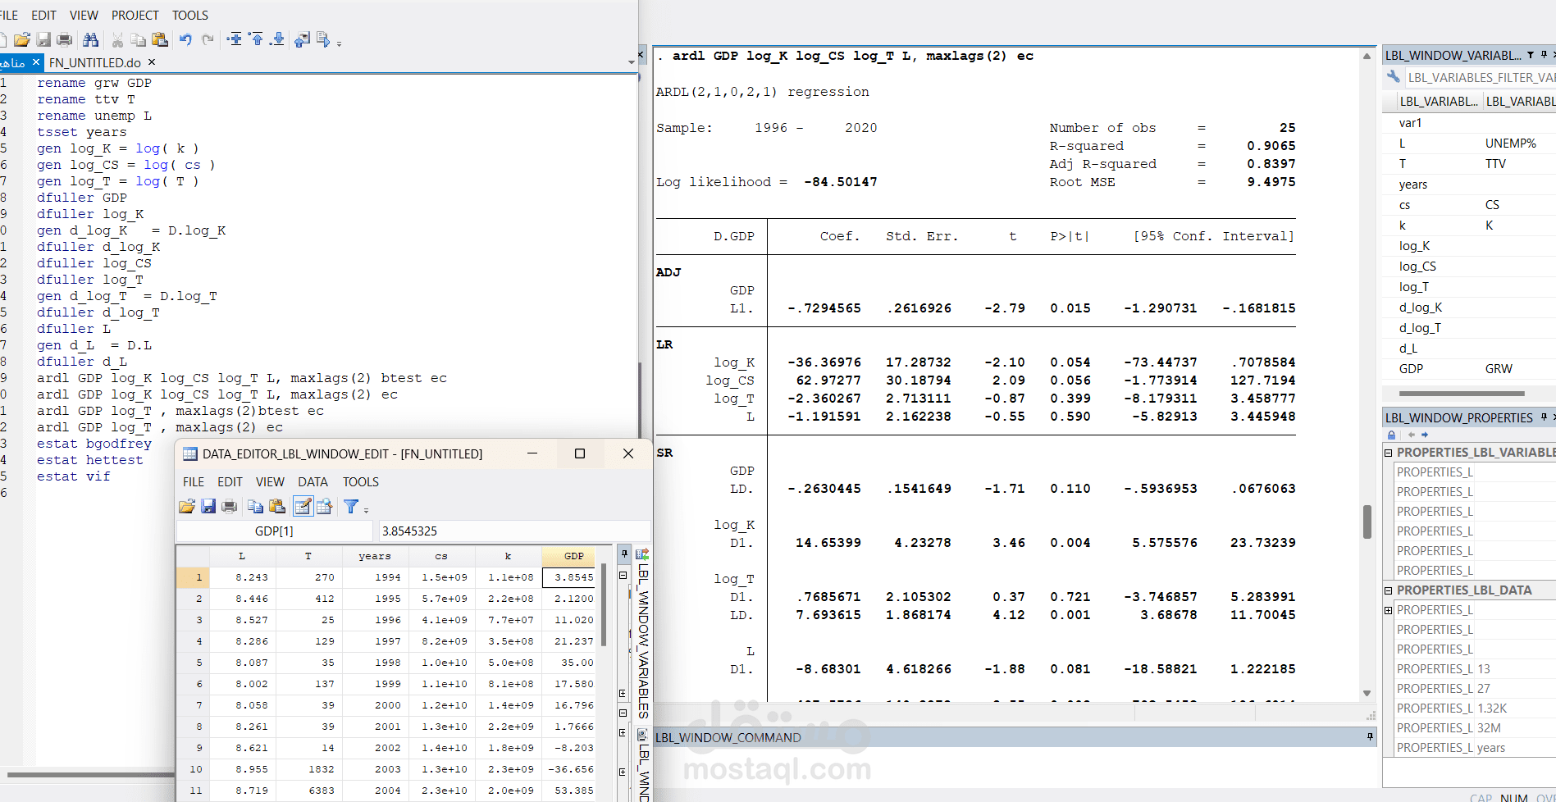Copy icon in Data Editor toolbar
The image size is (1556, 802).
pos(256,507)
